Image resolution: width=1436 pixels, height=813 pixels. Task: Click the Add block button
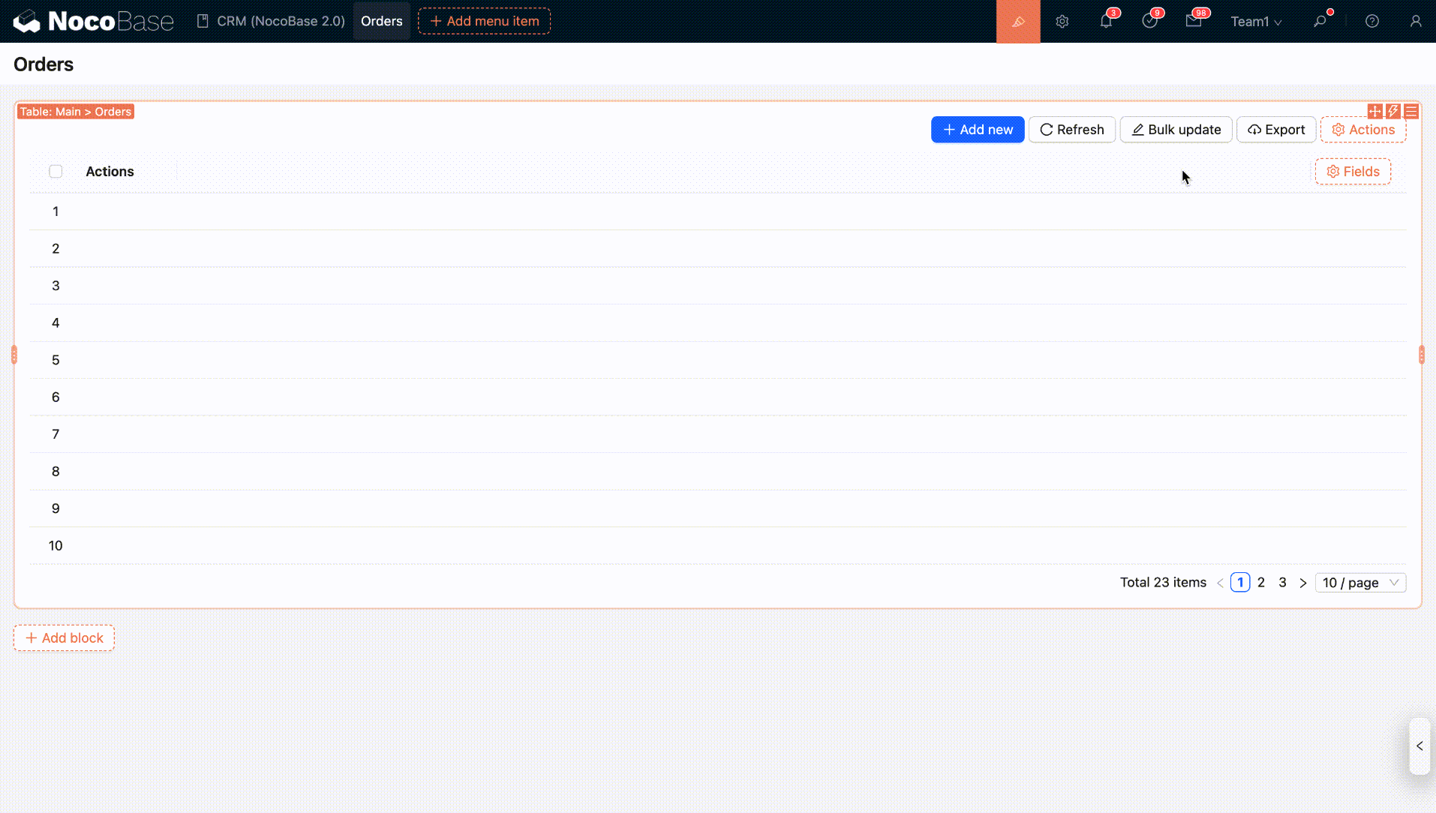tap(64, 637)
